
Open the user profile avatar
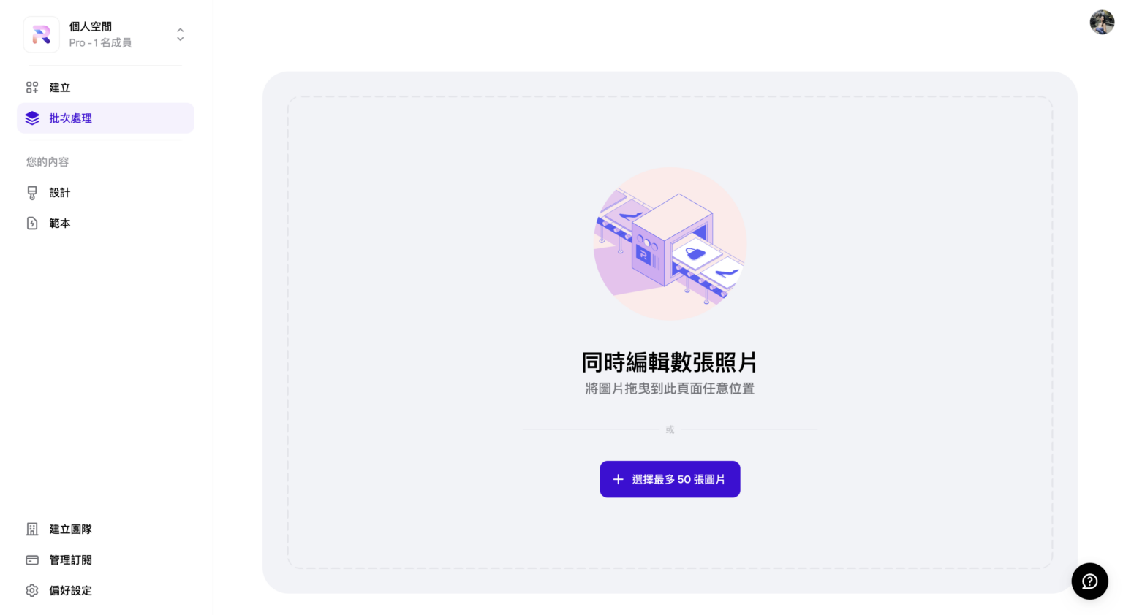1102,23
